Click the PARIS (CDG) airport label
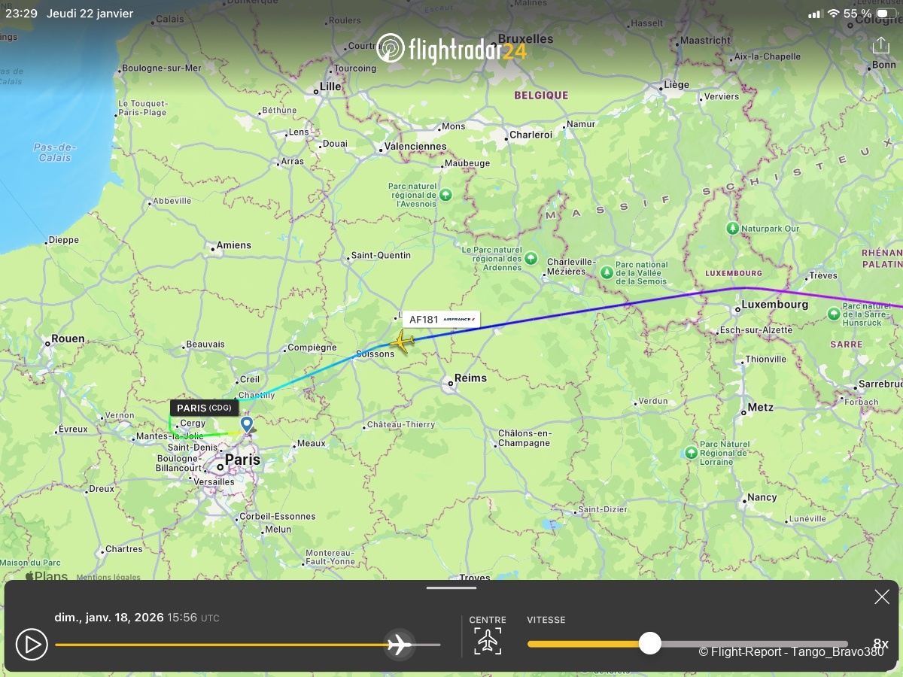The width and height of the screenshot is (903, 677). 205,408
